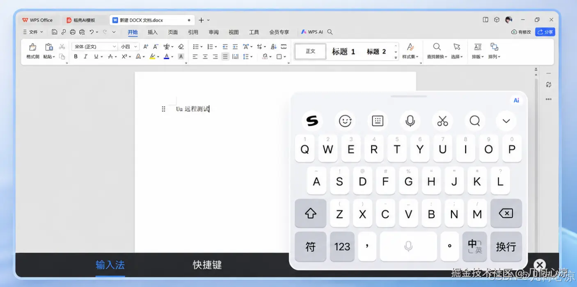This screenshot has height=287, width=577.
Task: Toggle the 中/英 language key
Action: pyautogui.click(x=474, y=246)
